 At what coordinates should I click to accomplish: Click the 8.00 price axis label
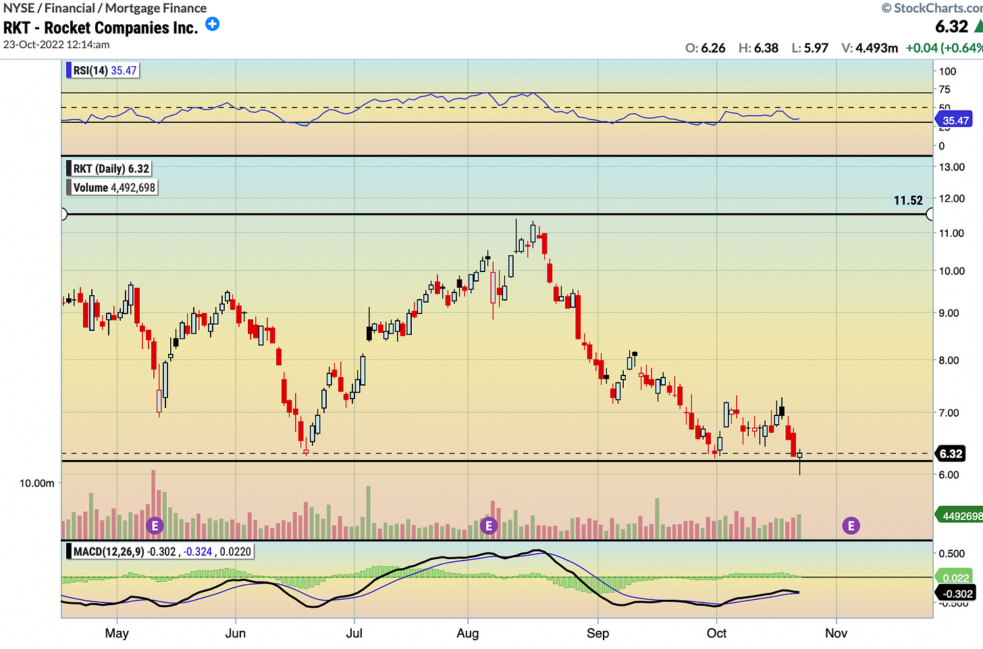point(949,360)
